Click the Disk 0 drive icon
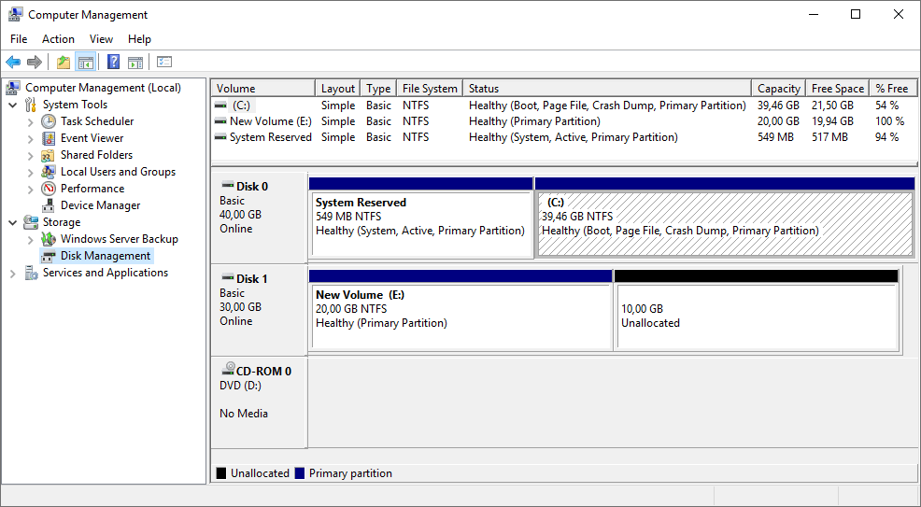The width and height of the screenshot is (921, 507). click(x=228, y=186)
